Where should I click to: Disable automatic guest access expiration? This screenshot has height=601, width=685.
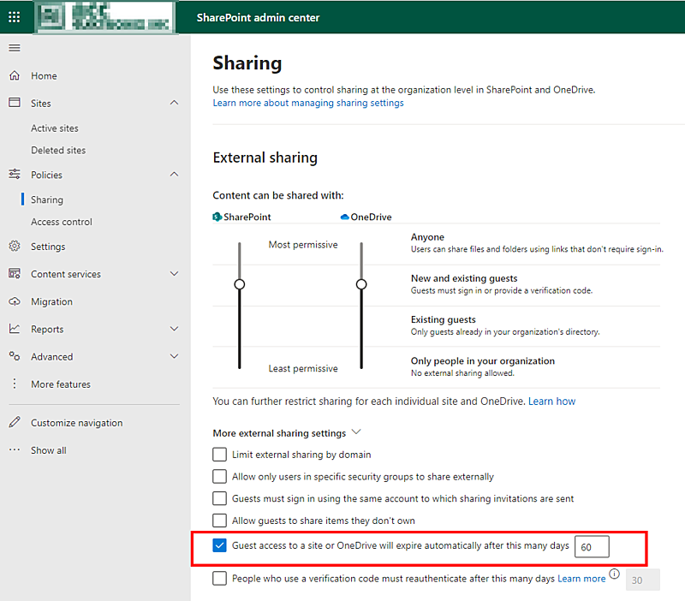219,545
